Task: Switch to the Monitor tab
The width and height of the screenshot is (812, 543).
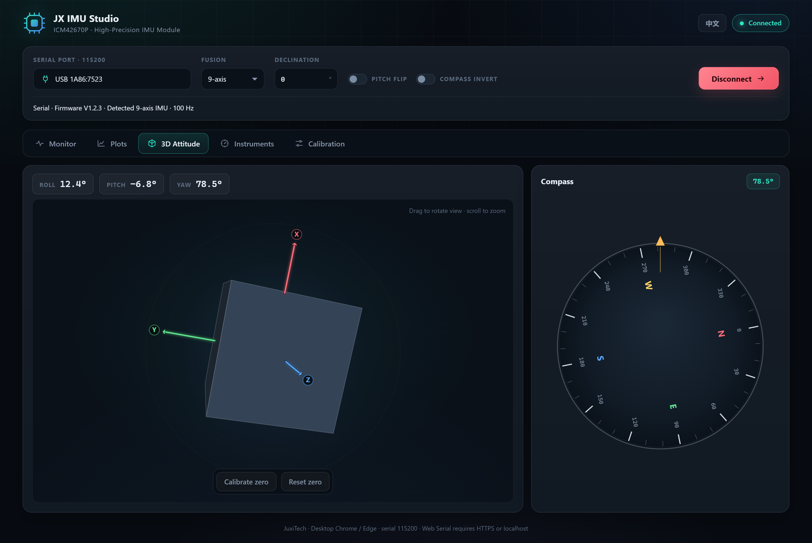Action: click(56, 143)
